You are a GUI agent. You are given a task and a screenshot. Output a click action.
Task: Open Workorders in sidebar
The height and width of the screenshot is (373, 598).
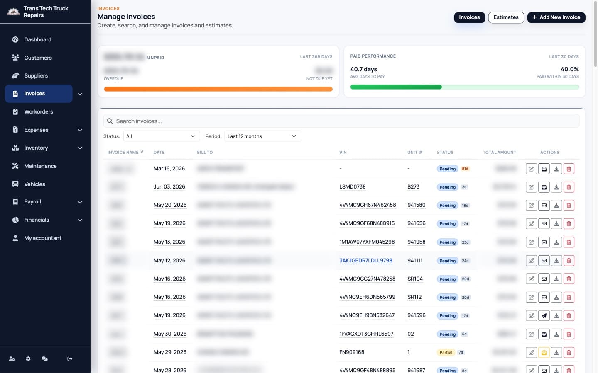click(39, 112)
